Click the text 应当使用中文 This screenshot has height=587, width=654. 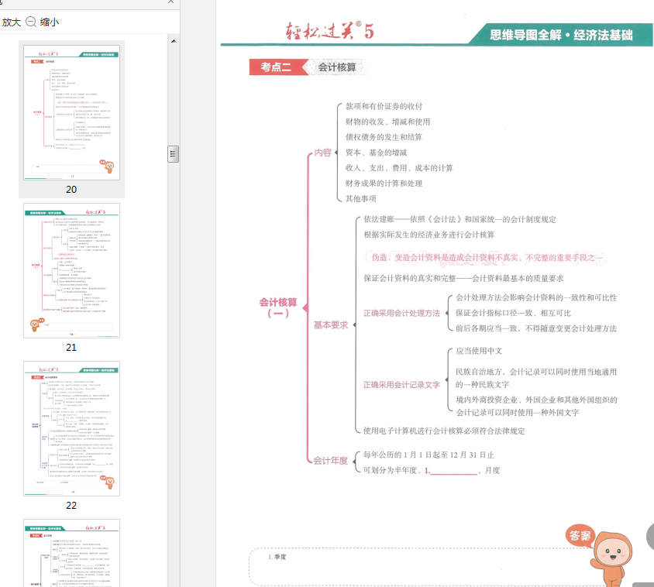click(x=479, y=351)
